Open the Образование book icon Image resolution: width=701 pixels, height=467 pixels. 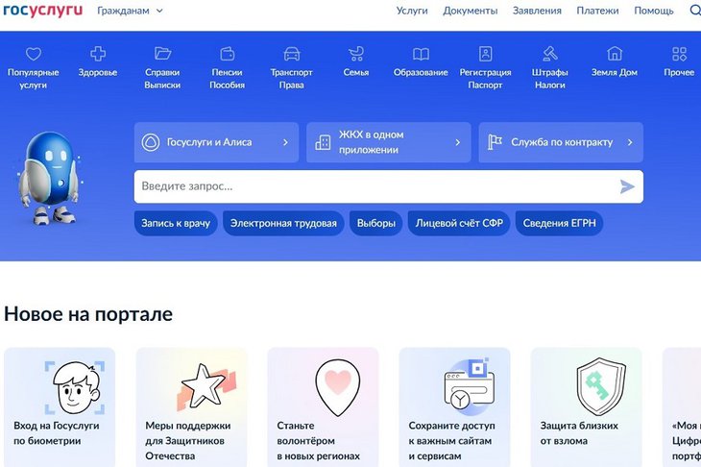tap(421, 54)
